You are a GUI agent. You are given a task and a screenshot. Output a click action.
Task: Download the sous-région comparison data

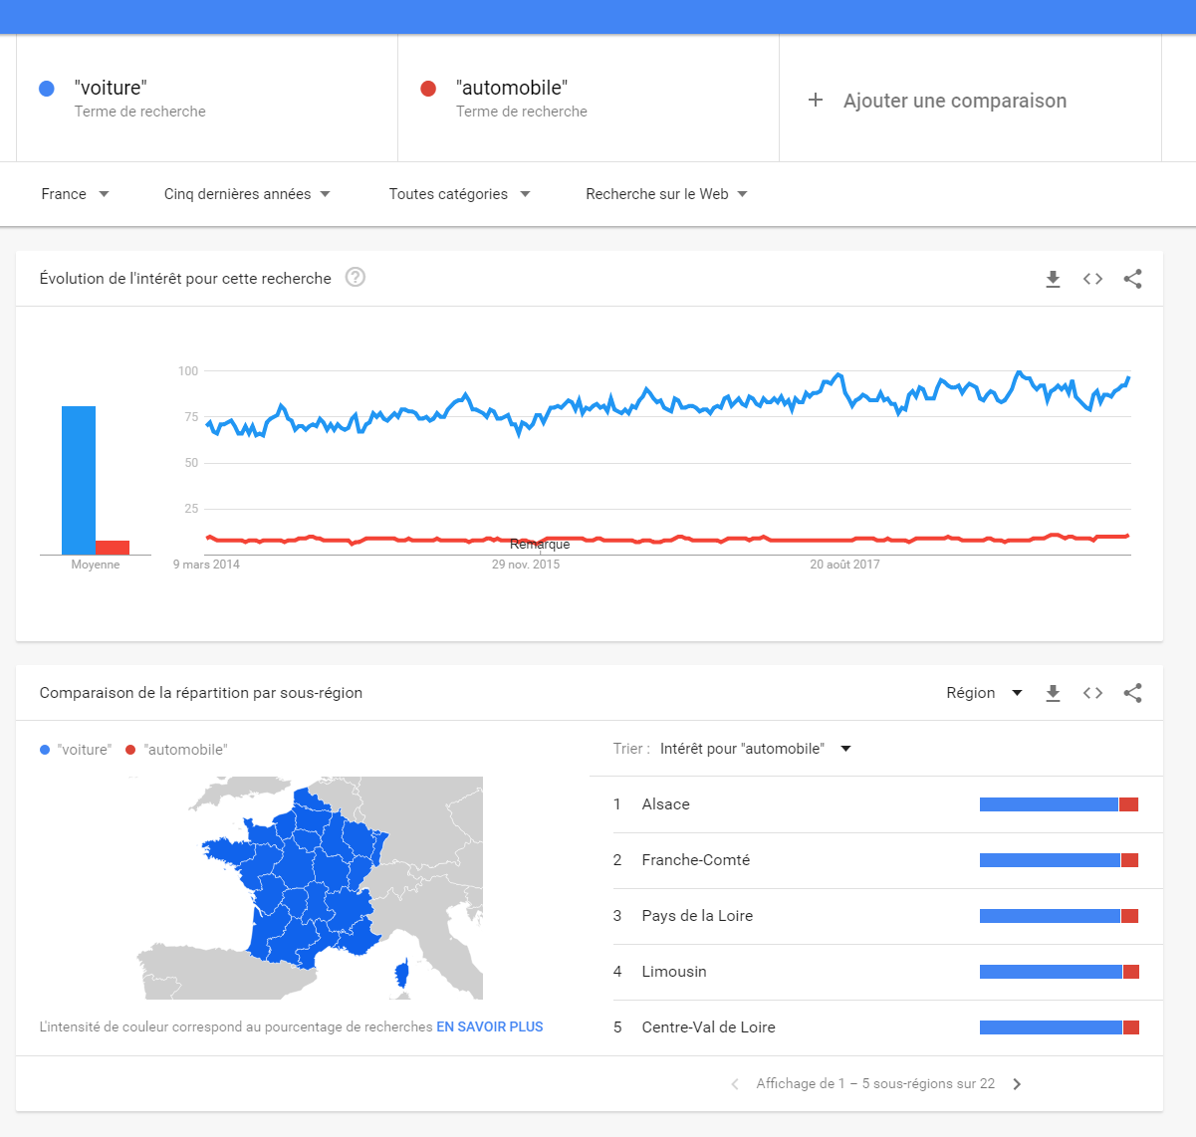[x=1053, y=693]
